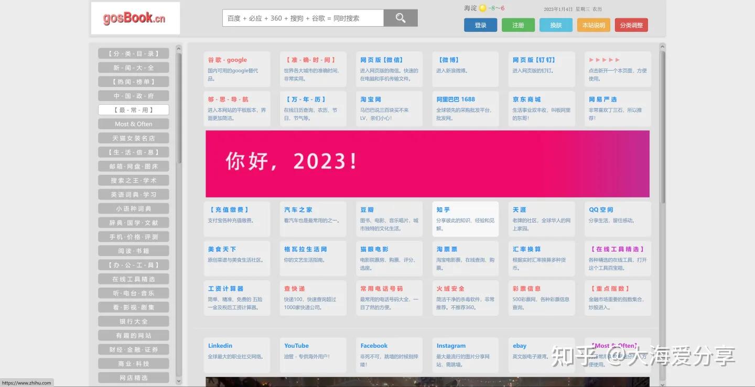Click the 注册 register button
The width and height of the screenshot is (755, 387).
click(518, 25)
